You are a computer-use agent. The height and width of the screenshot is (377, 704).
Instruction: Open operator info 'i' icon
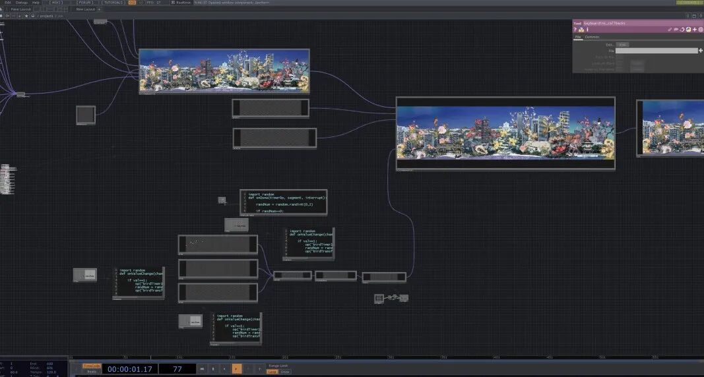[587, 30]
